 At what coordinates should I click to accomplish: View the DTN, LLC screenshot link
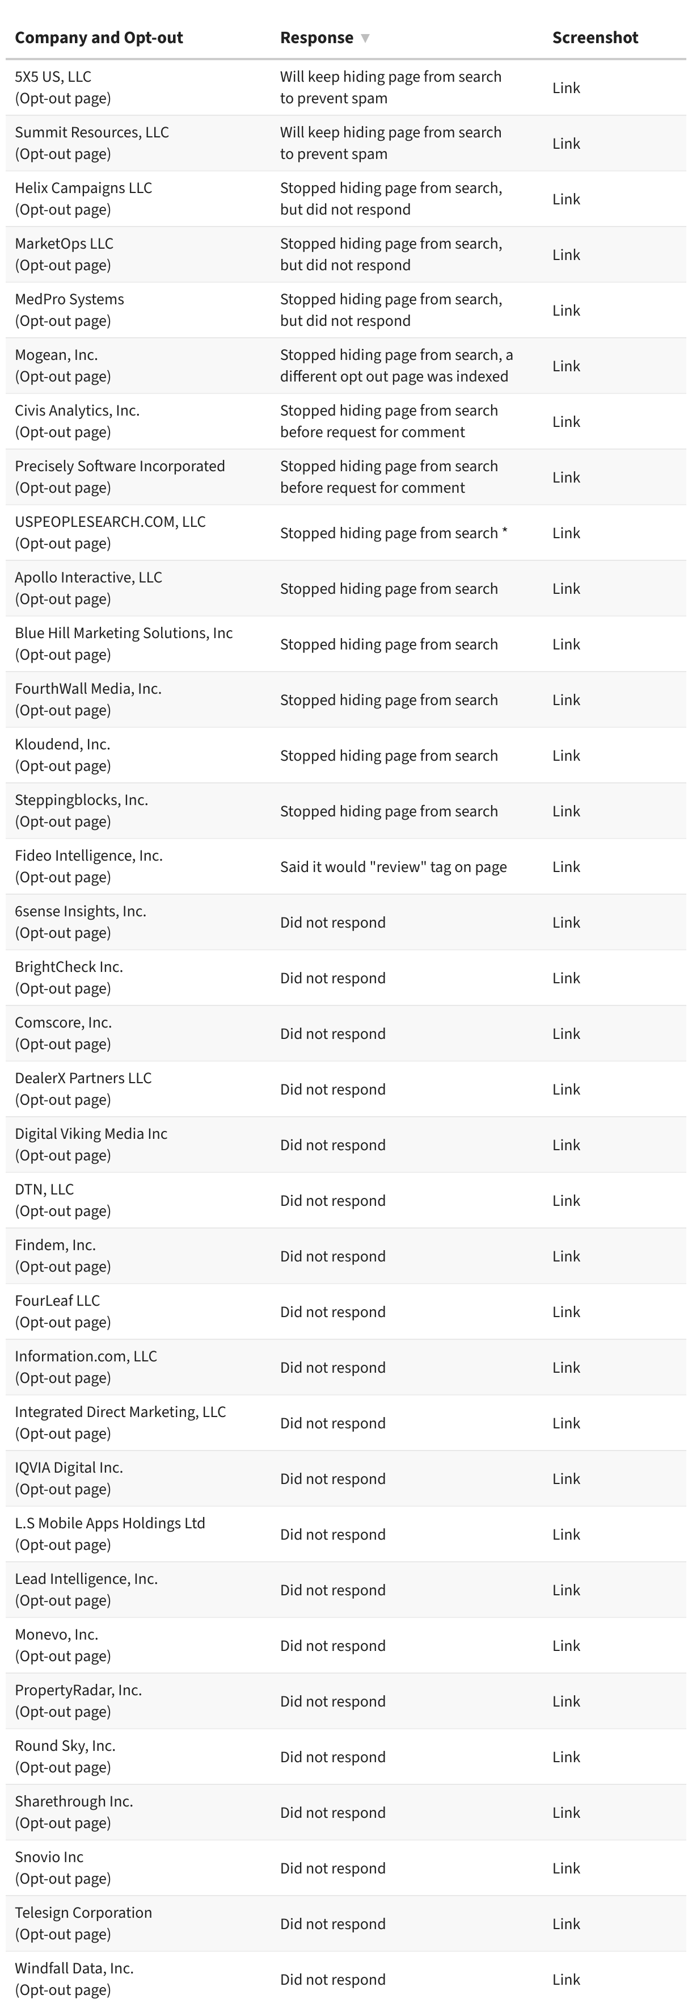pyautogui.click(x=566, y=1201)
